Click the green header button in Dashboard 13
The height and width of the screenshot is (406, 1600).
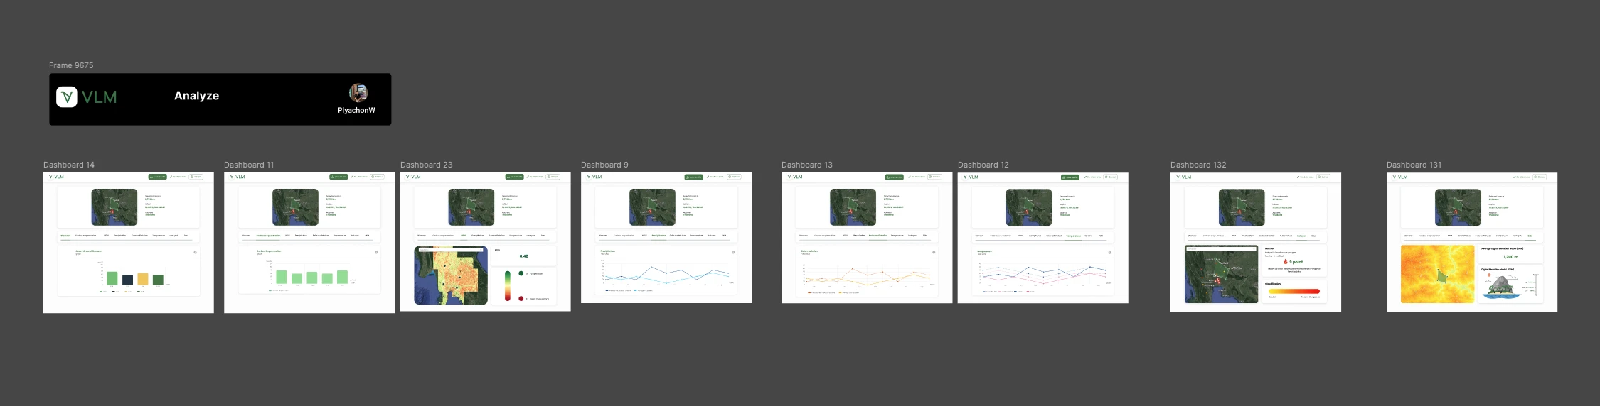[x=894, y=177]
